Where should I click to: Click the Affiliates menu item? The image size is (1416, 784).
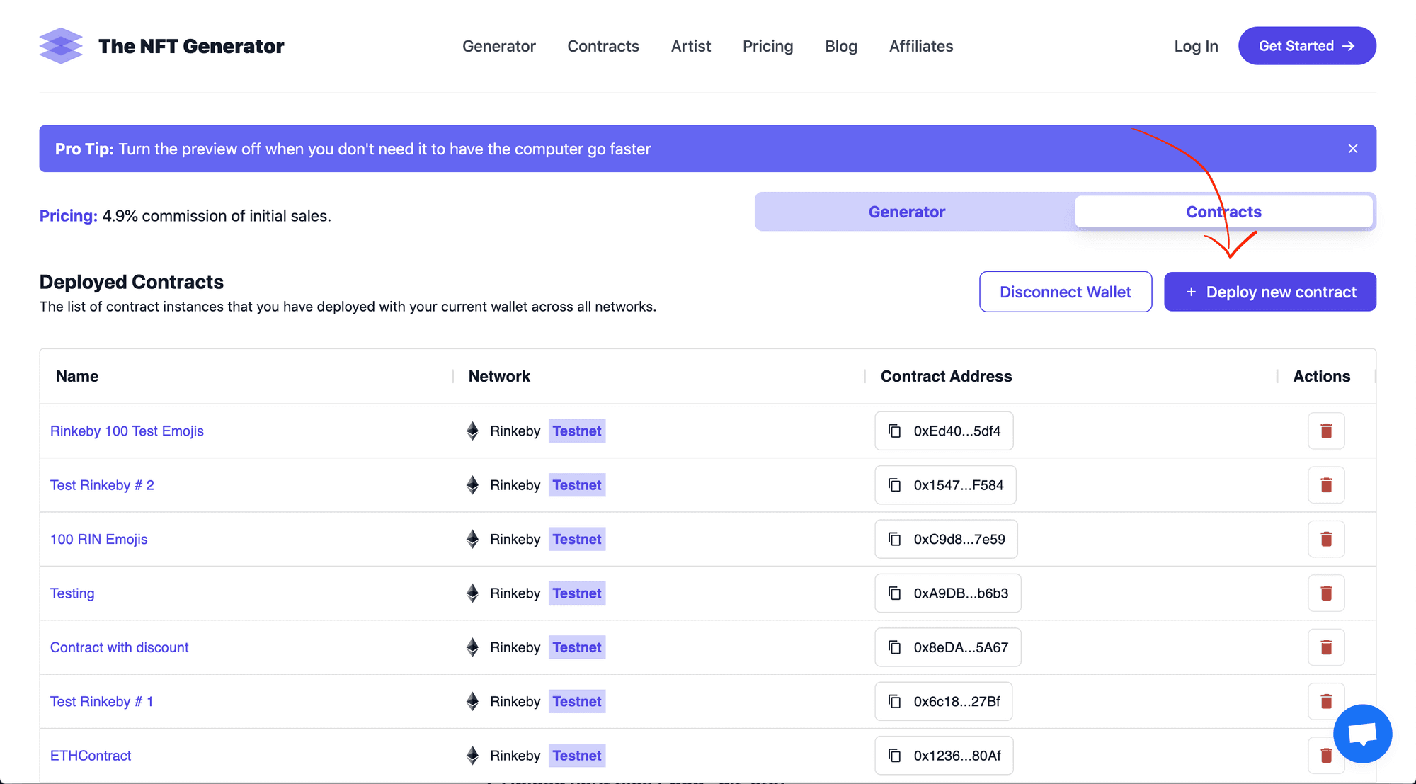[x=920, y=45]
